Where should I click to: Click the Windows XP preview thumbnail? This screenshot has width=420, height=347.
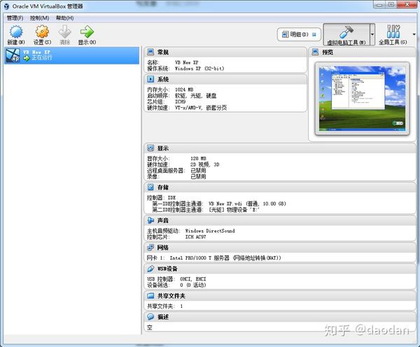[x=362, y=99]
